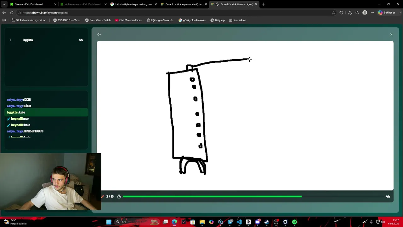
Task: Open File Explorer from the taskbar
Action: click(x=202, y=222)
